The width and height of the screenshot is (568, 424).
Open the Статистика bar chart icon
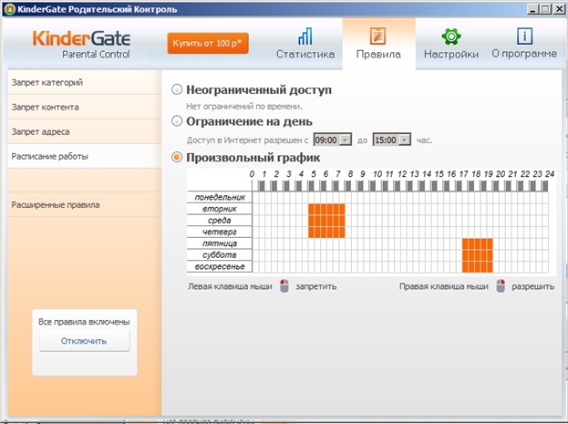point(305,36)
